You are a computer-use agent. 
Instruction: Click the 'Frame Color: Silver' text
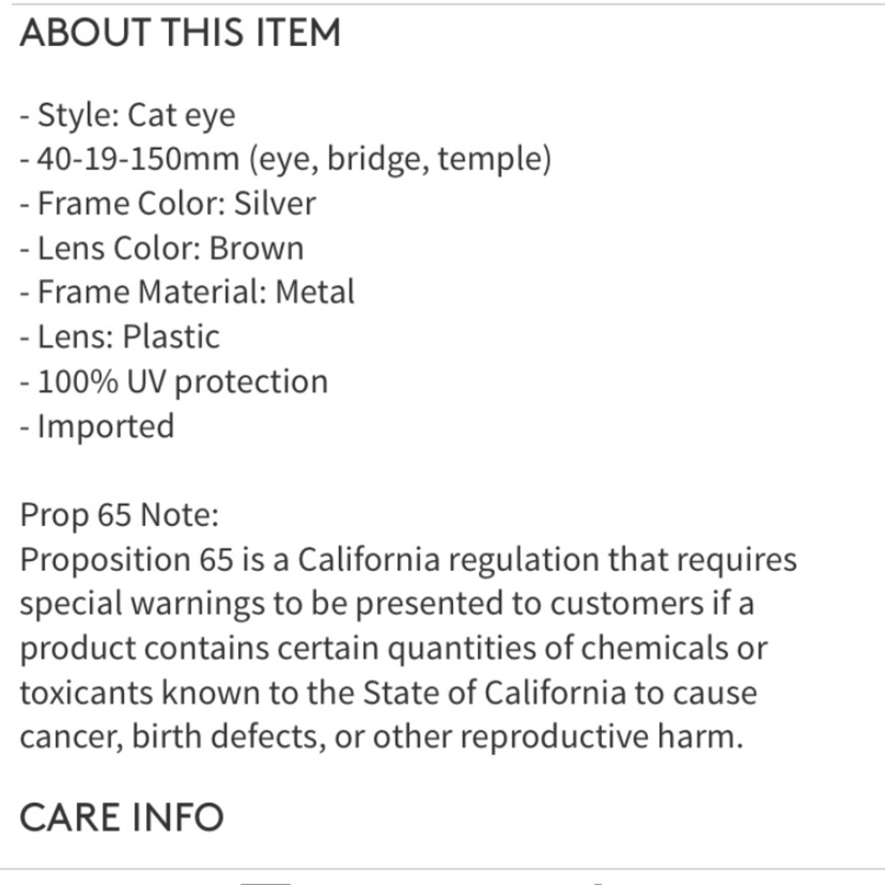(x=167, y=204)
